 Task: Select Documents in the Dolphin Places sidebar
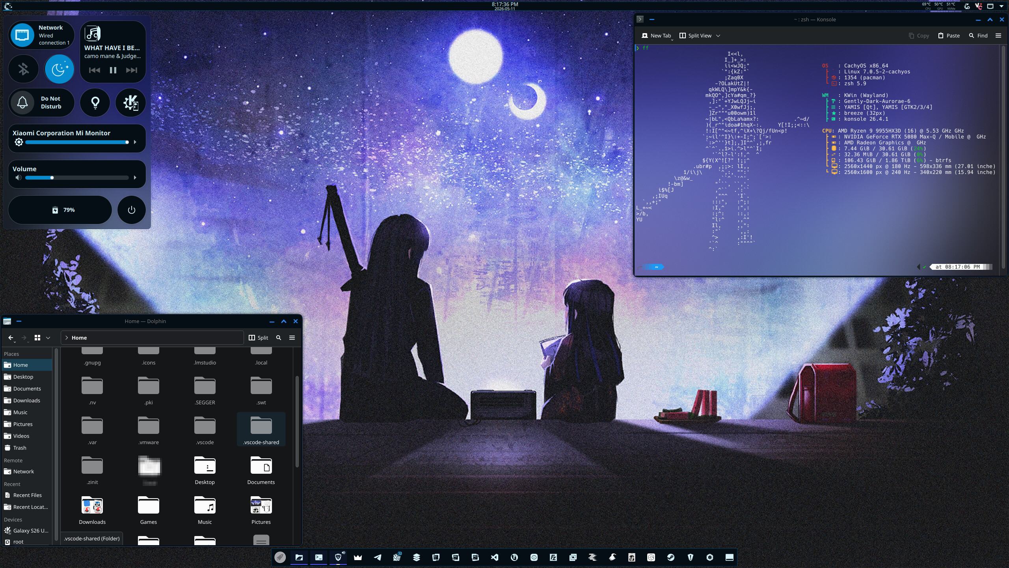[x=27, y=389]
